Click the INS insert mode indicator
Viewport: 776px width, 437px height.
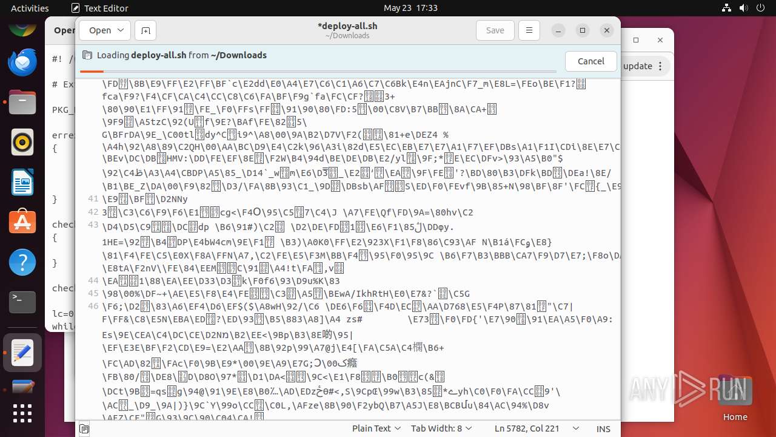click(603, 429)
